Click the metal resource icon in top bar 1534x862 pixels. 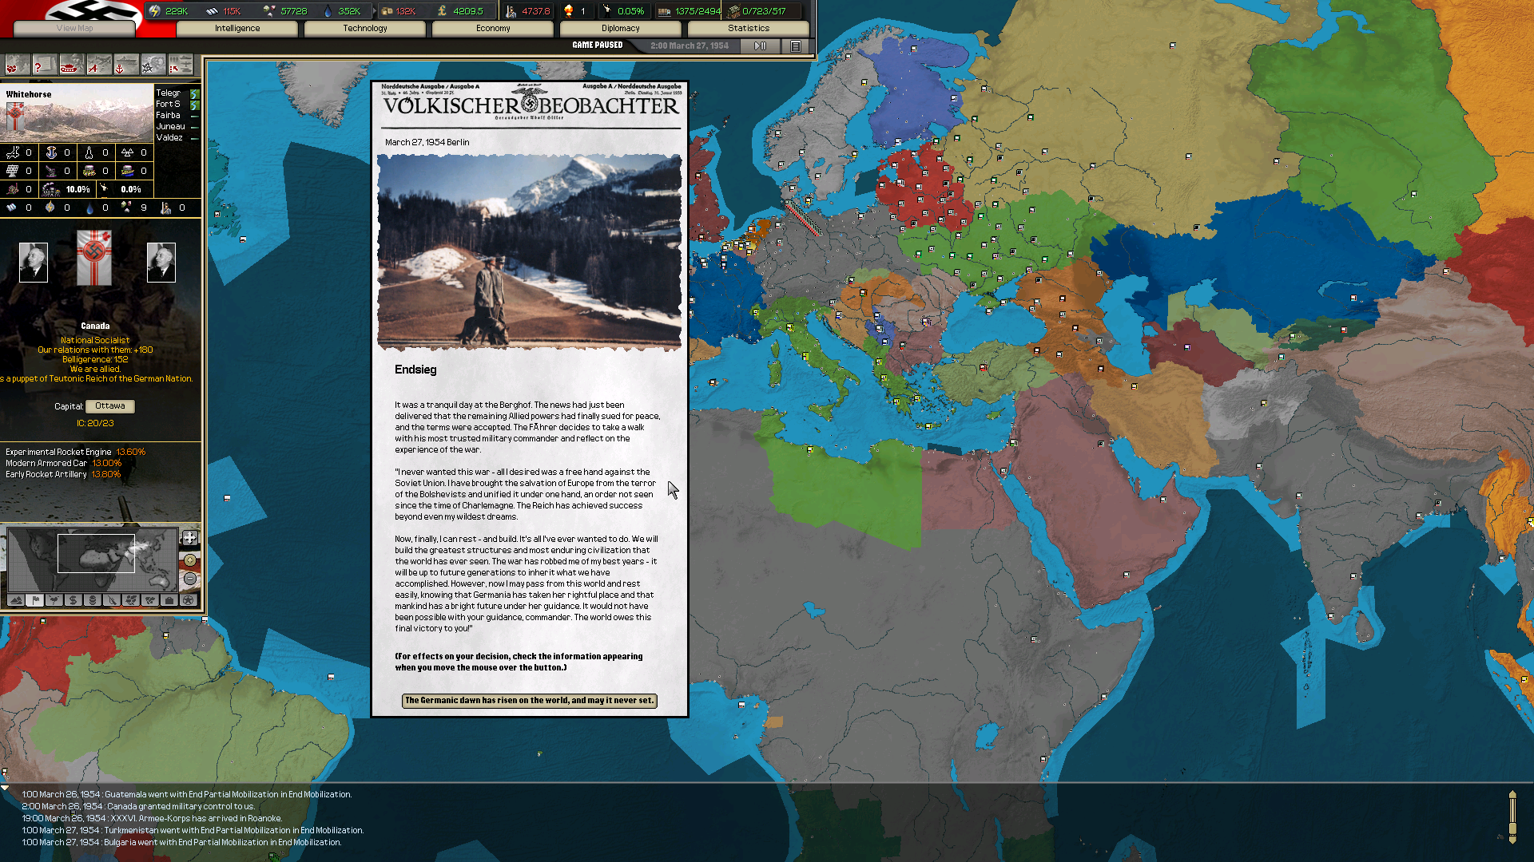(212, 11)
